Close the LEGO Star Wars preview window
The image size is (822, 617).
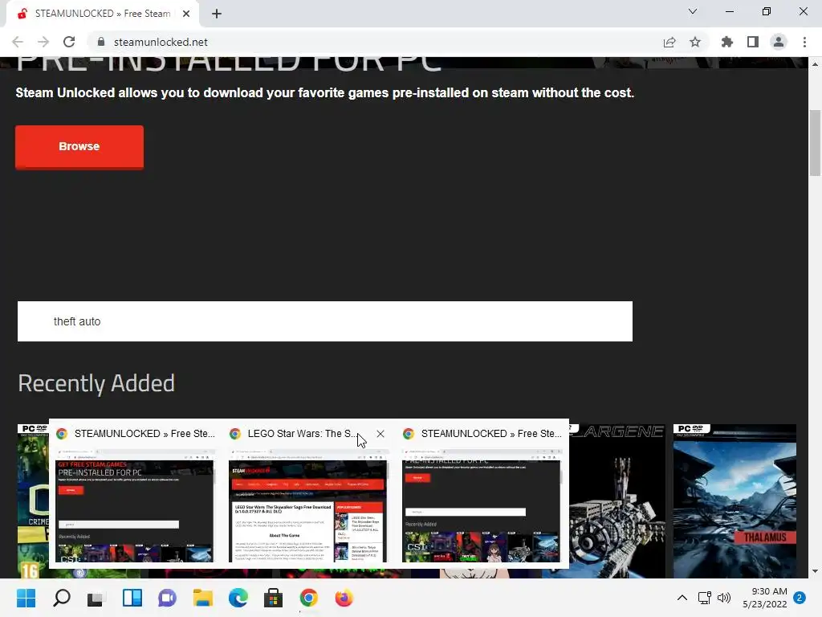(380, 434)
